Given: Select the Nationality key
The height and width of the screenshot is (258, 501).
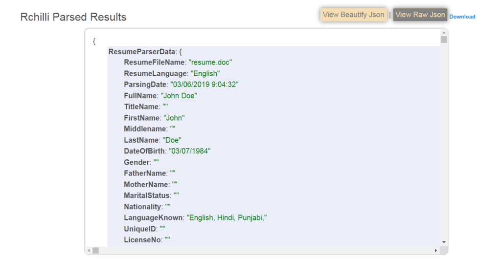Looking at the screenshot, I should (x=142, y=207).
